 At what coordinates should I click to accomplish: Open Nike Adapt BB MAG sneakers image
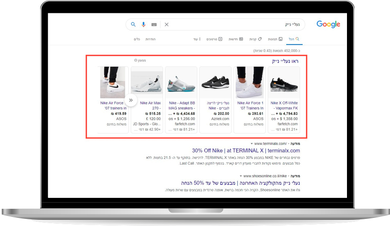[181, 82]
